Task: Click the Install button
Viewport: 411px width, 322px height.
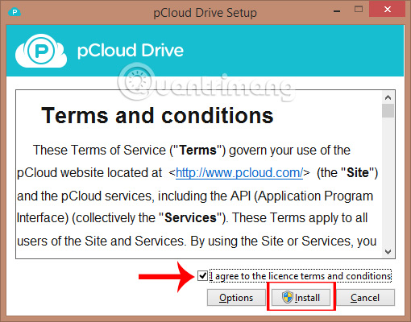Action: 301,297
